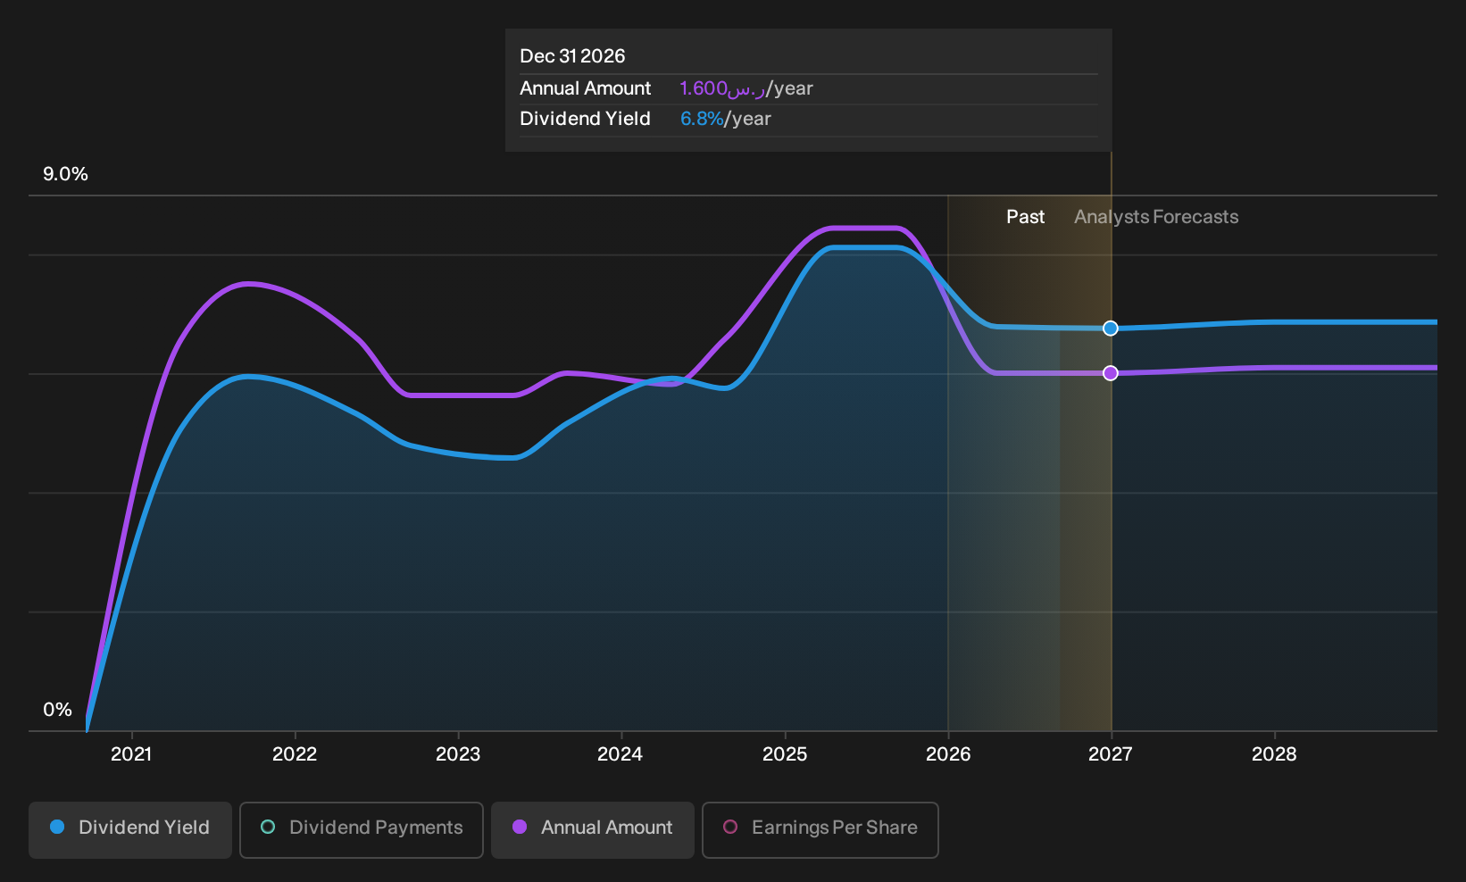The width and height of the screenshot is (1466, 882).
Task: Click the teal Dividend Payments circle icon
Action: tap(268, 828)
